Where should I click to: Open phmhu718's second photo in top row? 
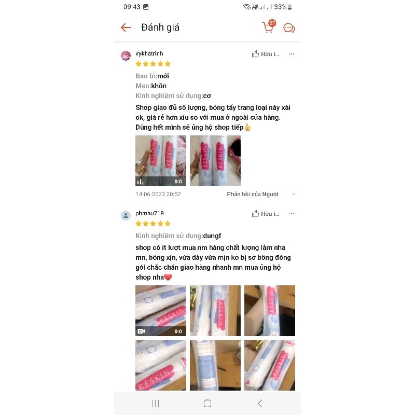[215, 310]
